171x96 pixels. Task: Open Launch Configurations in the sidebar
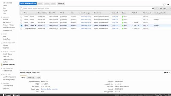9,77
